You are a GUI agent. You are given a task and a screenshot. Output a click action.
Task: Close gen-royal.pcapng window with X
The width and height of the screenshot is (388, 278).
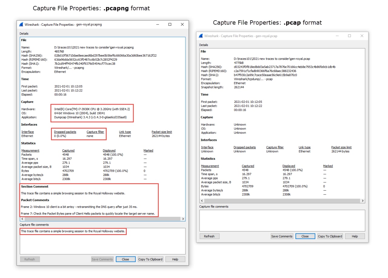pos(182,25)
